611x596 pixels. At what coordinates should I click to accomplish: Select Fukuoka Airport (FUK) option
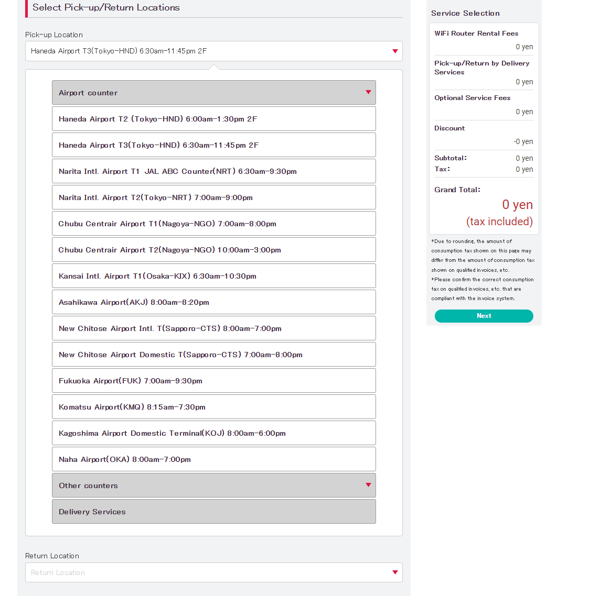[213, 381]
